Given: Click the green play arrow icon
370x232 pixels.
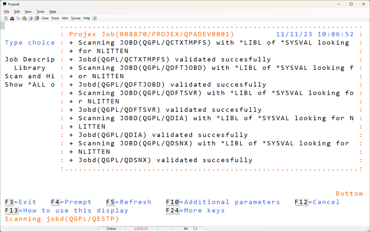Looking at the screenshot, I should tap(95, 18).
